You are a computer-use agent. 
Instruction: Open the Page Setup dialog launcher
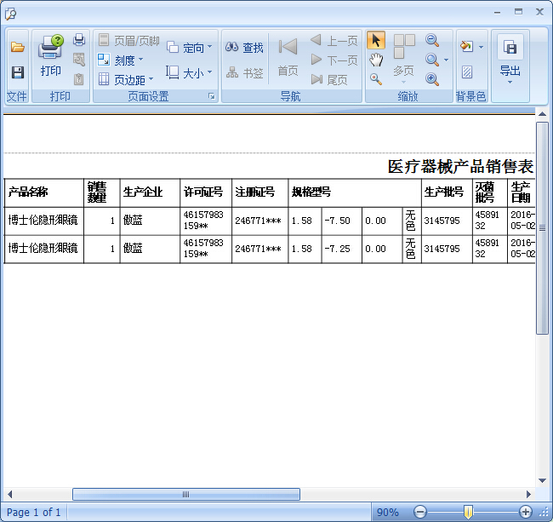tap(211, 97)
